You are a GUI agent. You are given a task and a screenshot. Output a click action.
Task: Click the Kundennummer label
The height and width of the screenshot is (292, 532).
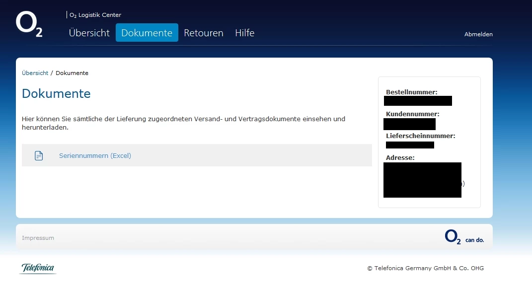tap(413, 114)
